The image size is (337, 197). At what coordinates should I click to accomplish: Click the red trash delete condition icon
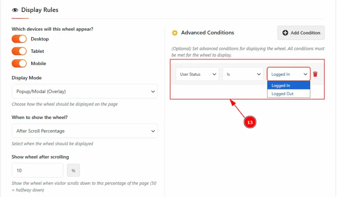tap(315, 74)
